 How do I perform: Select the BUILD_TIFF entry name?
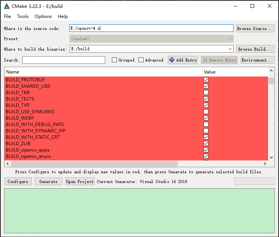(18, 105)
